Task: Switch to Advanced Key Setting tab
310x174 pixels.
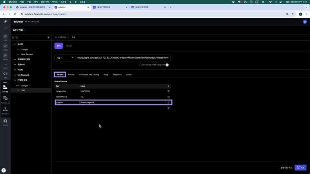Action: pyautogui.click(x=89, y=74)
